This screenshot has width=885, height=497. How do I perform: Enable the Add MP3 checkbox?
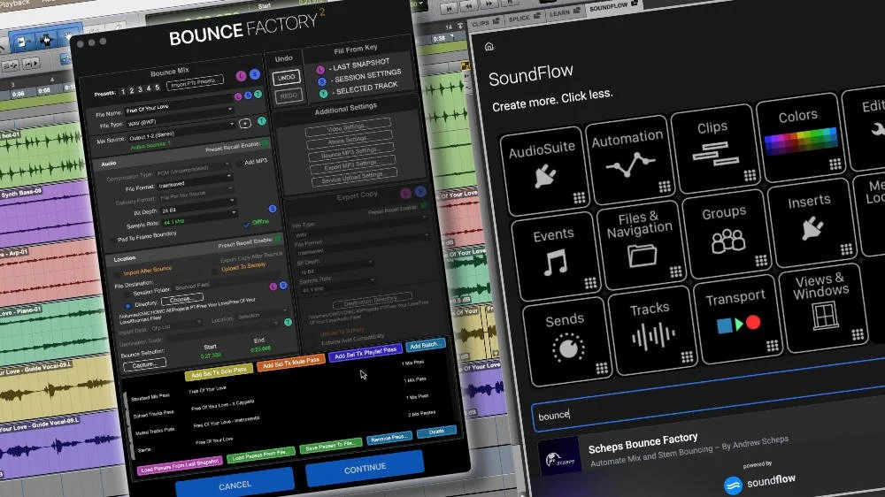238,163
